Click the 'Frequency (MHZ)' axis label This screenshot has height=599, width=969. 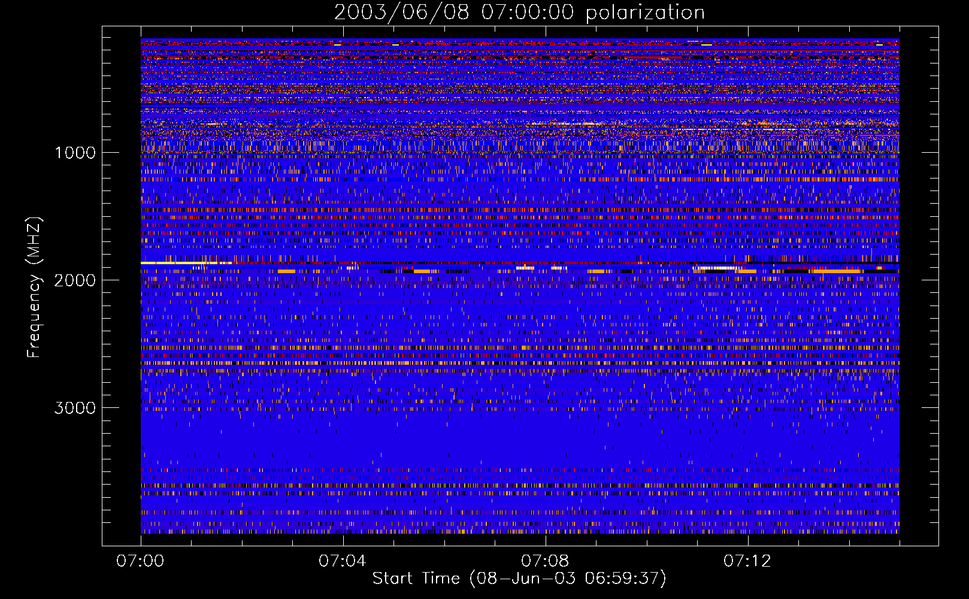[34, 288]
